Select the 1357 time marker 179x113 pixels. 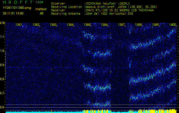[122, 25]
